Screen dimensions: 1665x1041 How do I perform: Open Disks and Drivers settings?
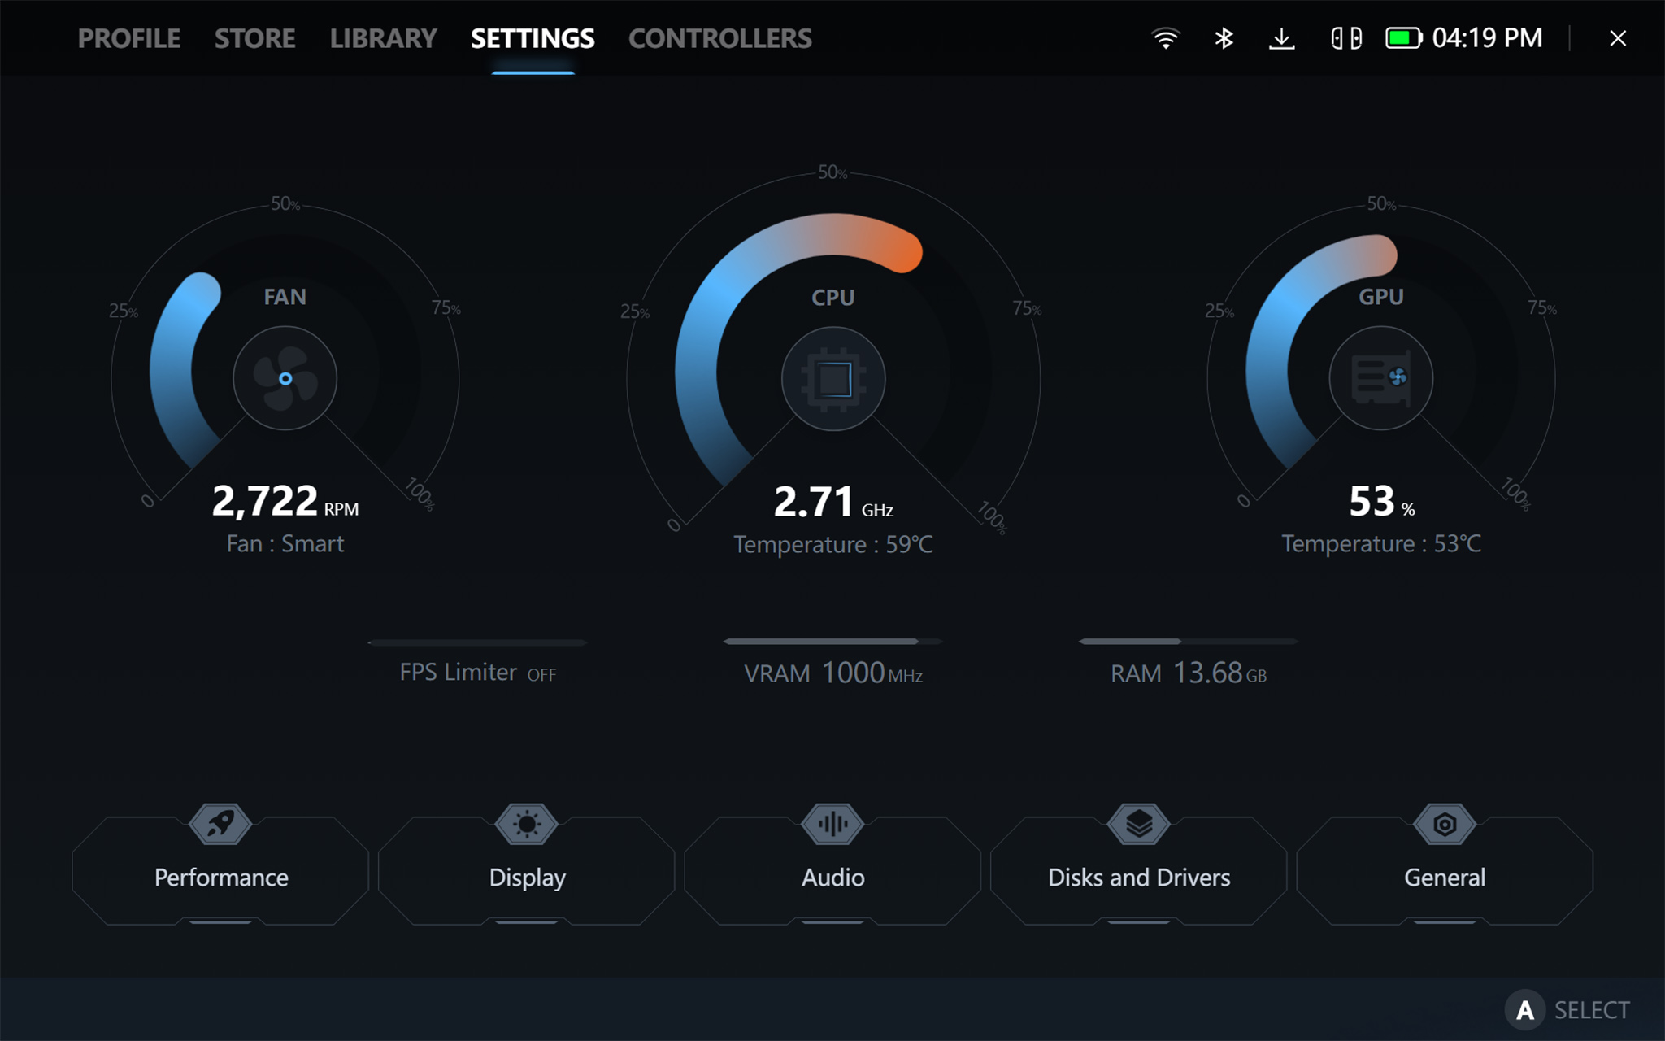[1138, 876]
